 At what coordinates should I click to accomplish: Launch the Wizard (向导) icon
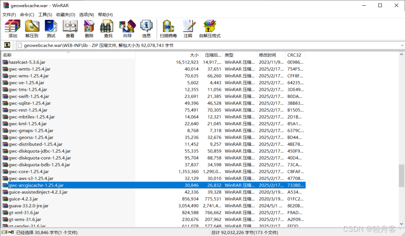[127, 29]
